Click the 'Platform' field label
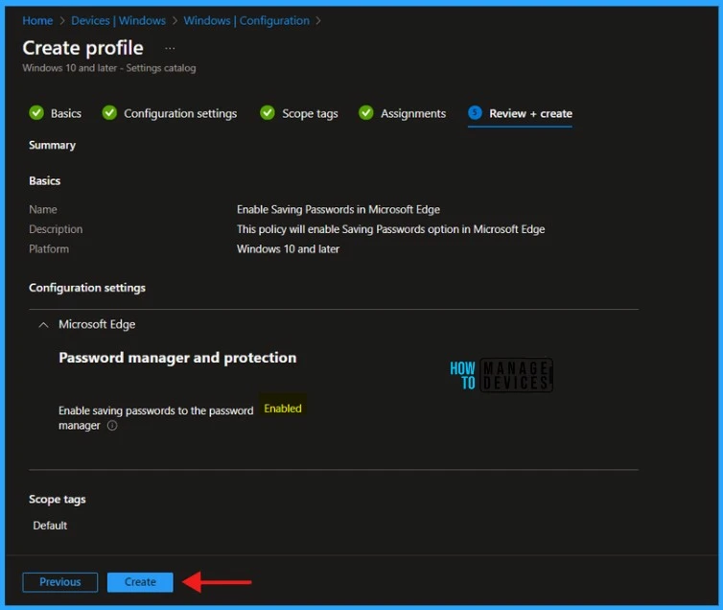The width and height of the screenshot is (723, 610). 49,249
